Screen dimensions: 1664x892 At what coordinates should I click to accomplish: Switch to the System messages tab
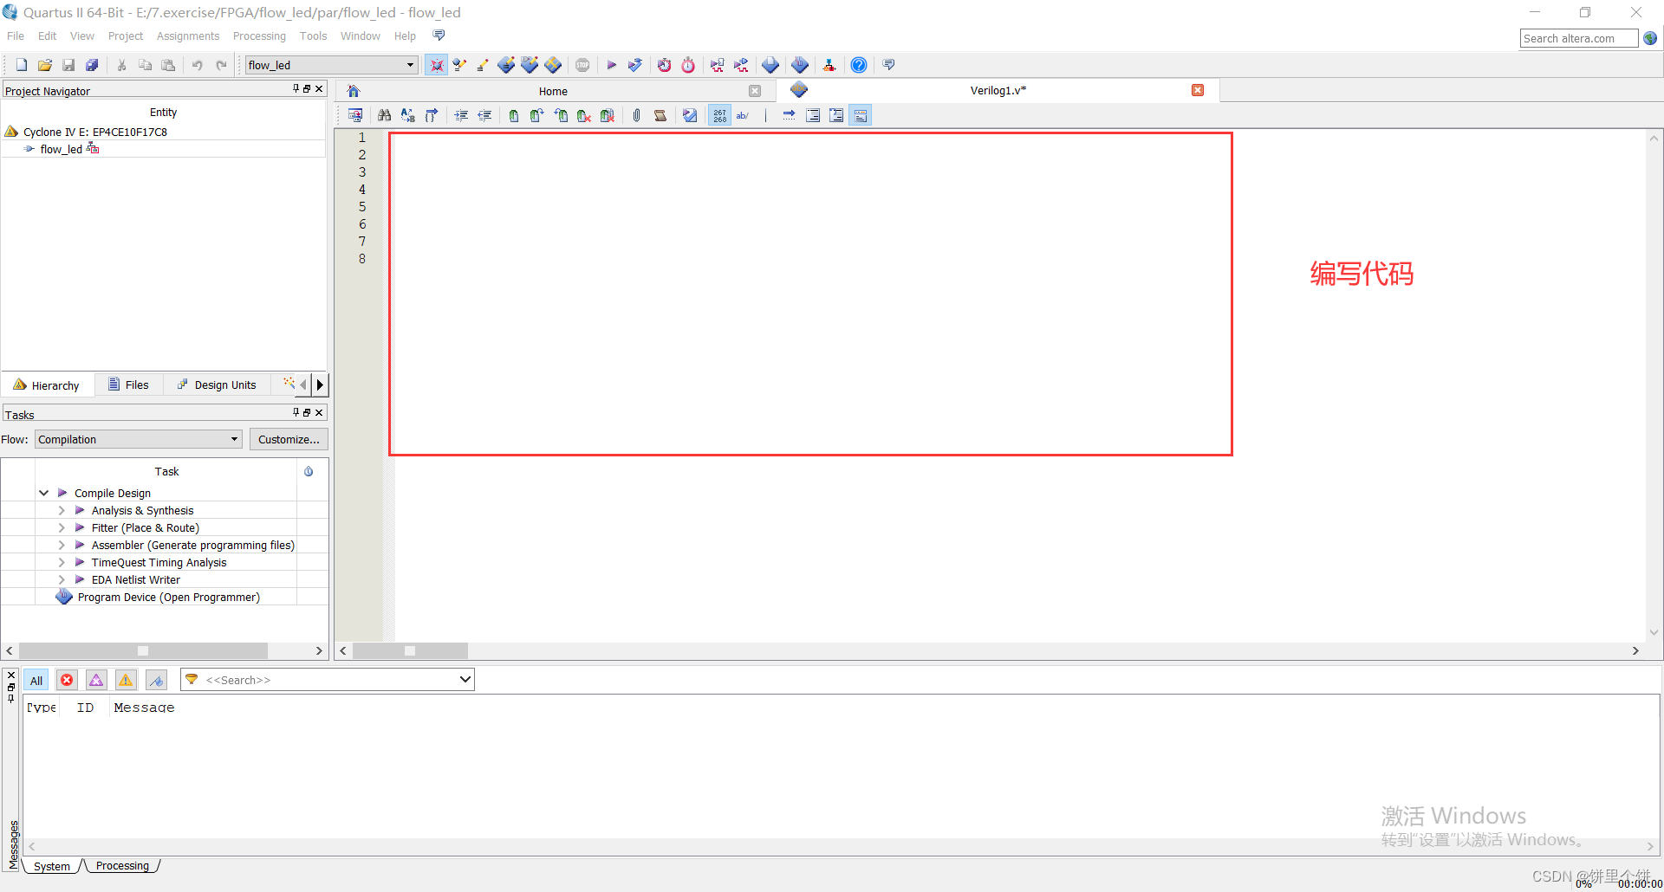(x=52, y=866)
